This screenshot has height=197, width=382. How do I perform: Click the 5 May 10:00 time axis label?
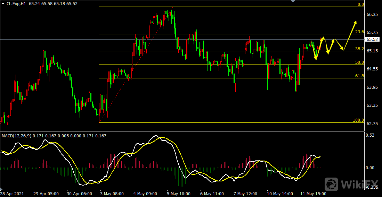coord(179,194)
